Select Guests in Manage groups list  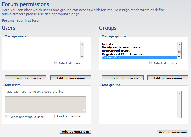point(108,44)
